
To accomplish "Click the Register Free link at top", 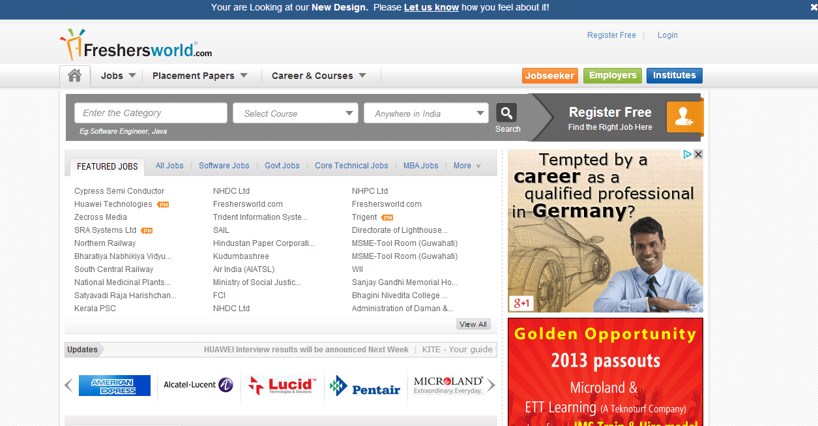I will (611, 35).
